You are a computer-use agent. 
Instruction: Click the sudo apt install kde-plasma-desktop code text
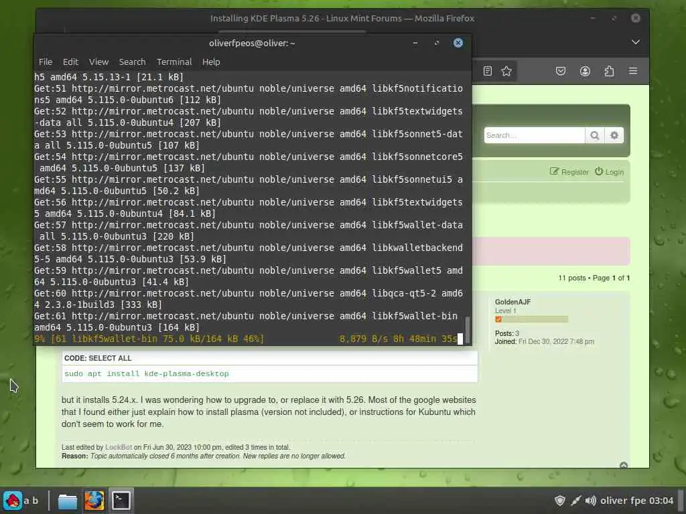(x=147, y=373)
